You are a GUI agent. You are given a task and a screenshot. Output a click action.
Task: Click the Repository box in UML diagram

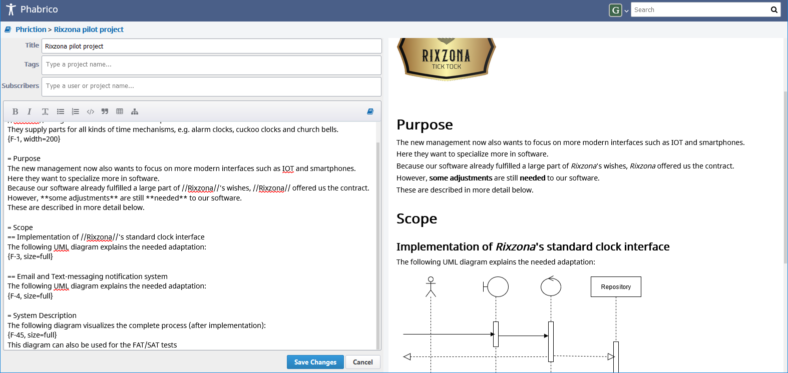tap(616, 287)
